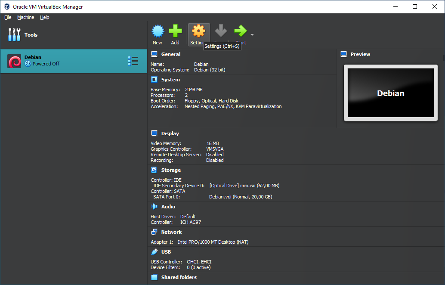Click the '2048 MB' base memory value
This screenshot has width=445, height=285.
194,90
